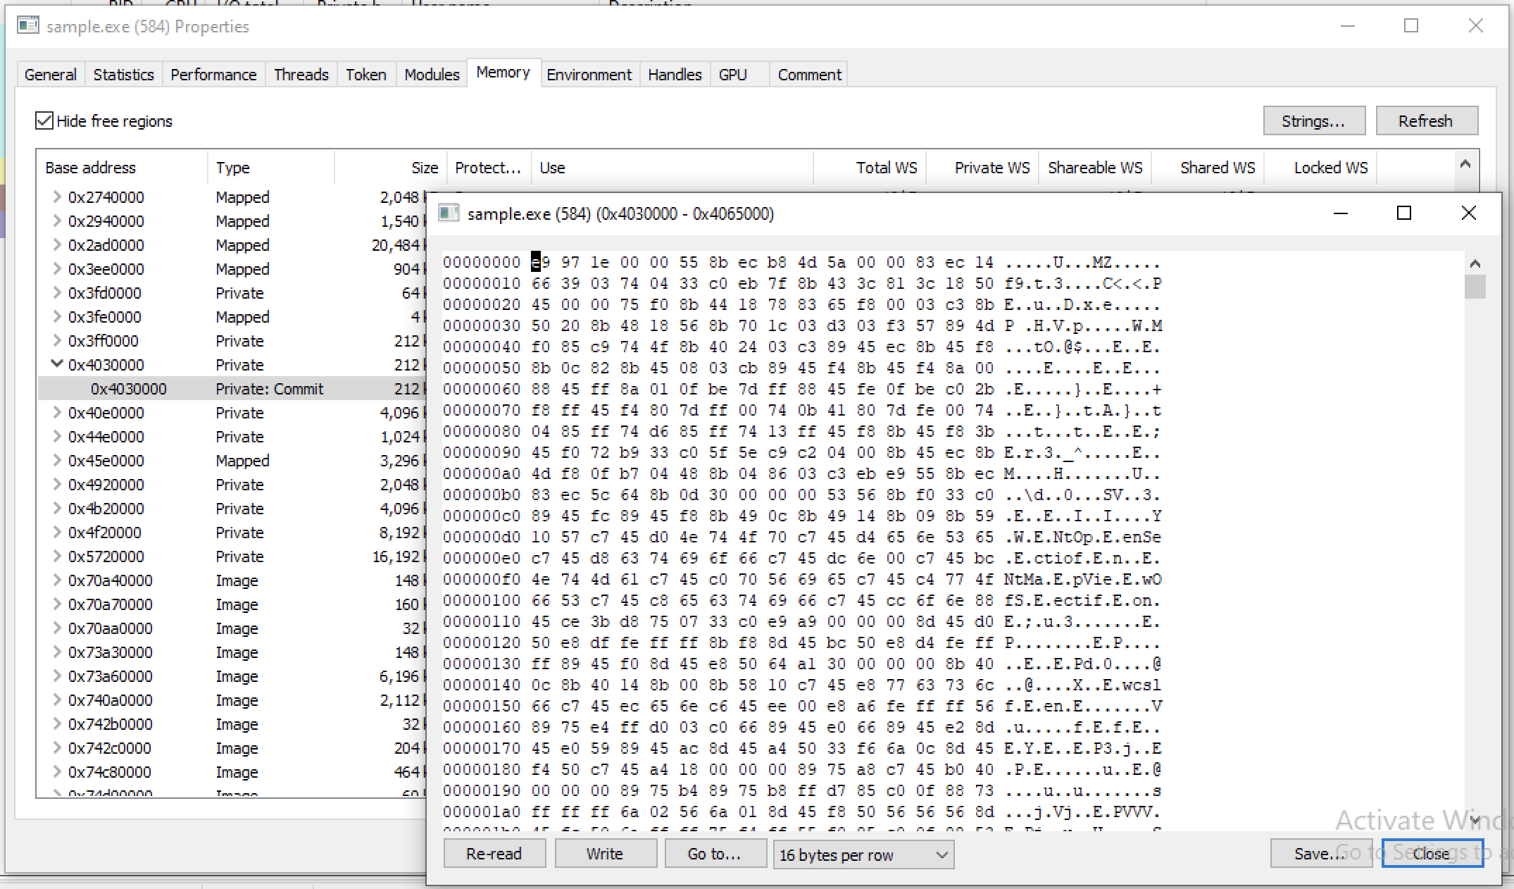Expand the 0x3fd0000 private region
This screenshot has height=889, width=1514.
56,293
